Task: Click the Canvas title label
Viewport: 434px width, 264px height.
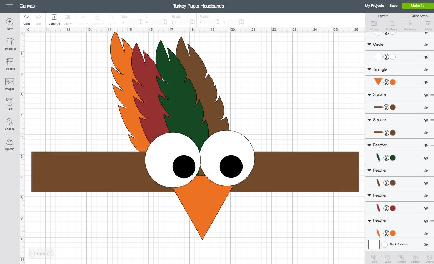Action: 27,6
